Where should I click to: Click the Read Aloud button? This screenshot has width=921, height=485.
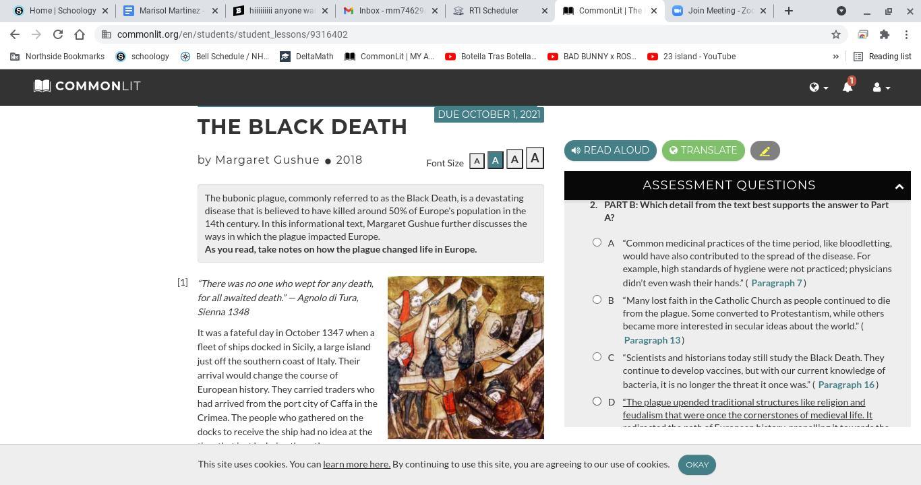[610, 150]
